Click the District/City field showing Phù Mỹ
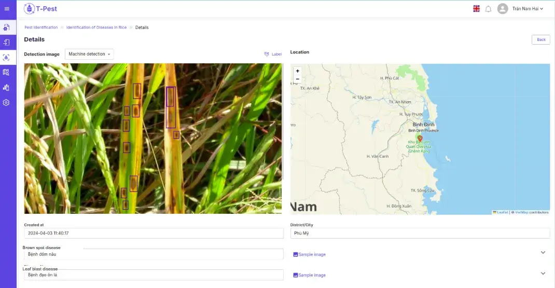Viewport: 555px width, 288px height. point(420,233)
